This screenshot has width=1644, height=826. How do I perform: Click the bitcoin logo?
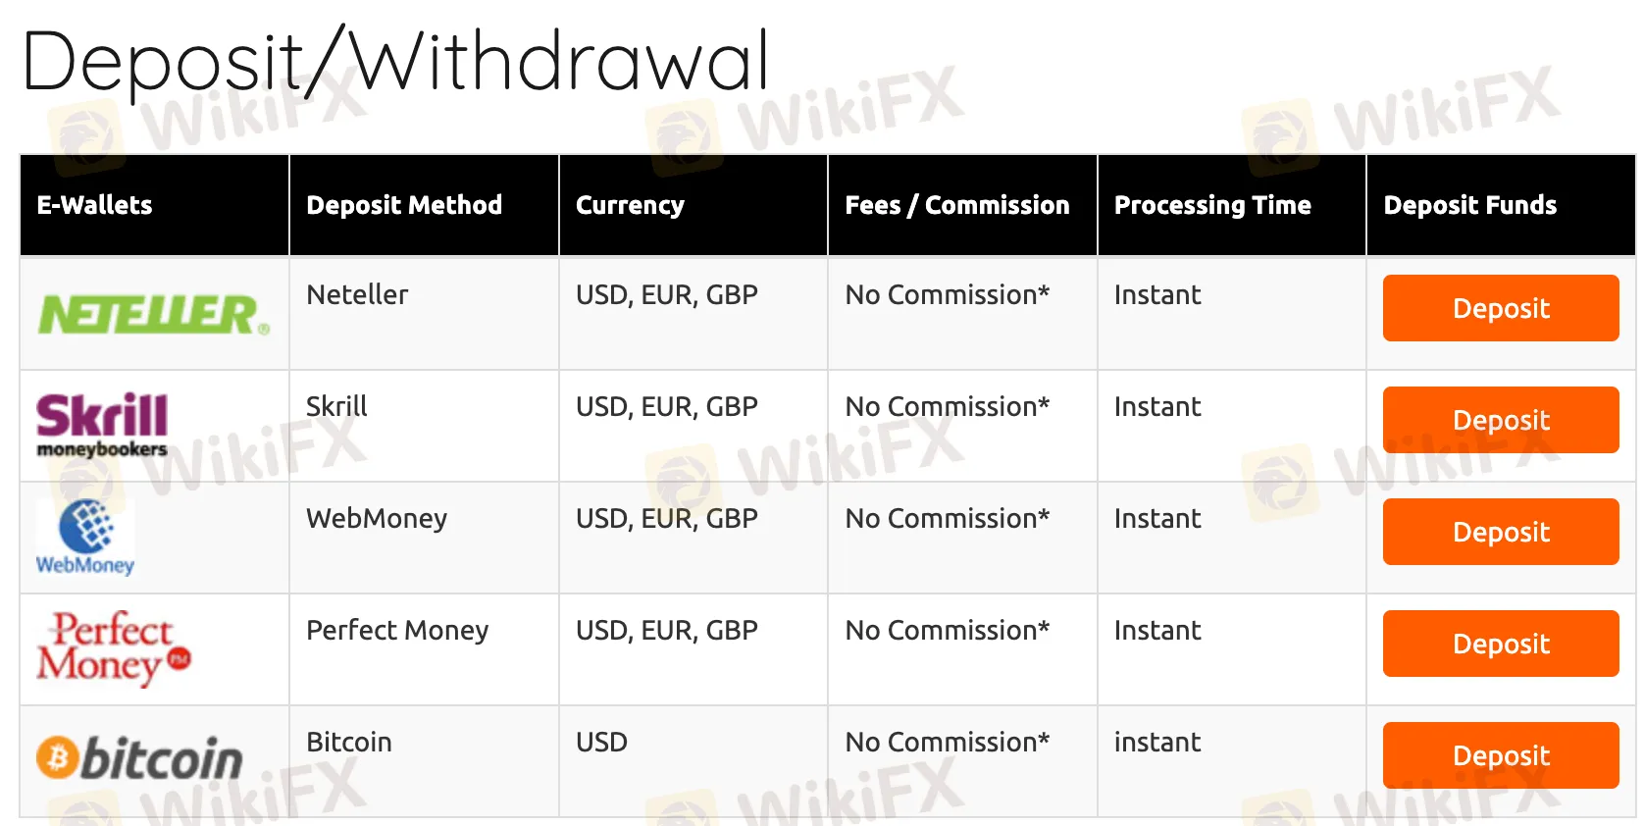pos(139,758)
